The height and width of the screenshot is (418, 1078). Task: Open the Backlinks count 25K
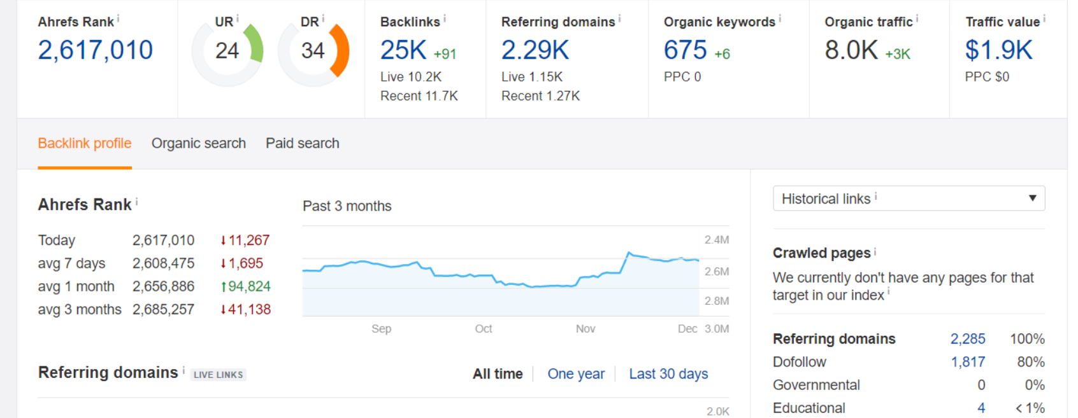click(x=403, y=50)
